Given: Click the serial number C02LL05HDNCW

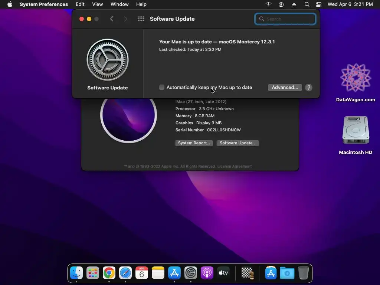Looking at the screenshot, I should pyautogui.click(x=224, y=130).
